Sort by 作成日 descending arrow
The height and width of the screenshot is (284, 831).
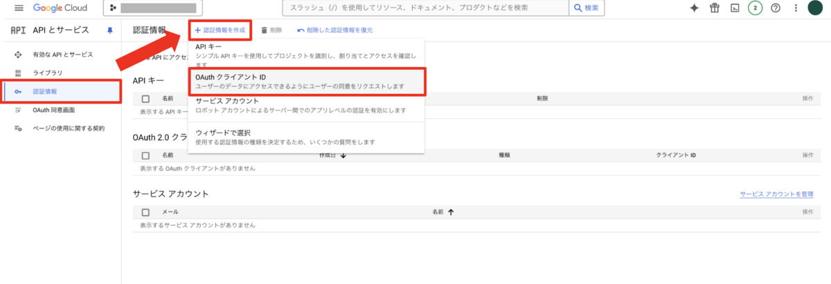pos(343,155)
